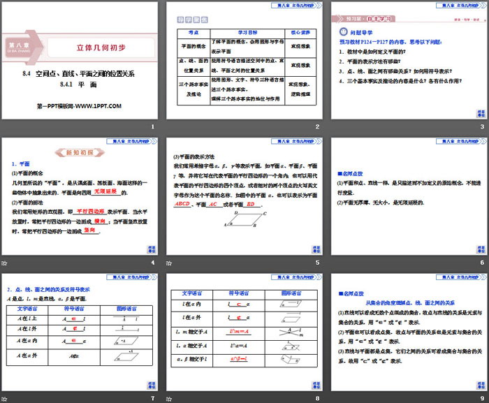Image resolution: width=489 pixels, height=403 pixels.
Task: Click slide number label 6
Action: [x=482, y=263]
